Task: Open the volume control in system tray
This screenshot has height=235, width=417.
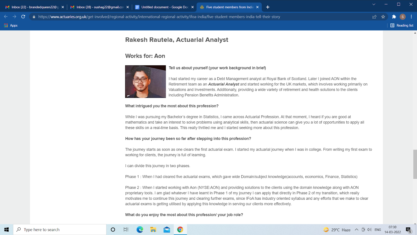Action: click(x=369, y=230)
